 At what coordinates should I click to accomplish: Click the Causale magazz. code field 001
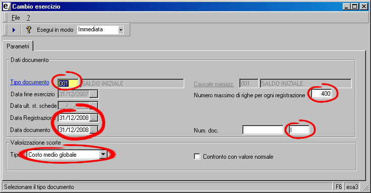(249, 83)
